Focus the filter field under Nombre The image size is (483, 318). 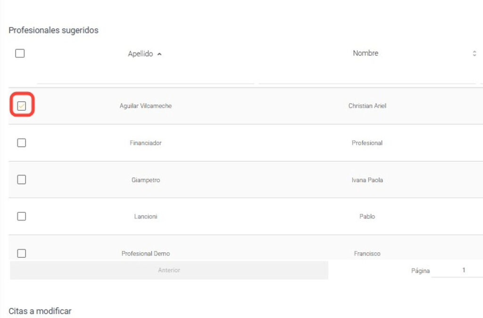367,77
